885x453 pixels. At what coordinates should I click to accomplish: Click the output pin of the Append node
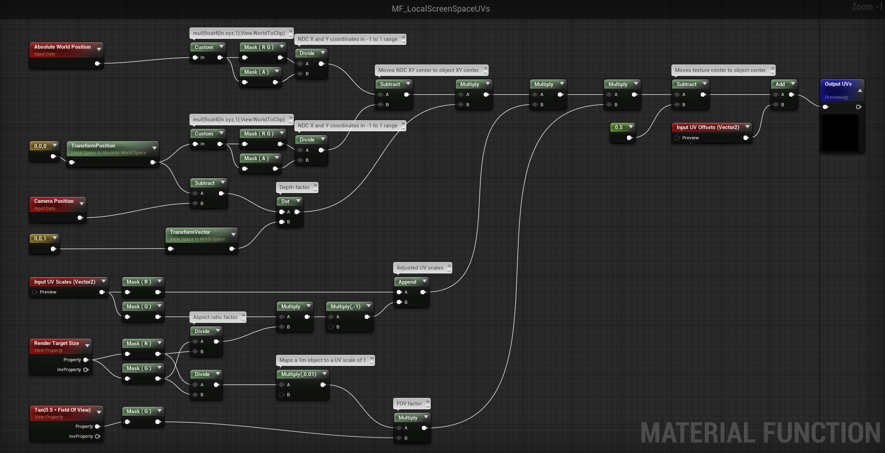tap(423, 292)
